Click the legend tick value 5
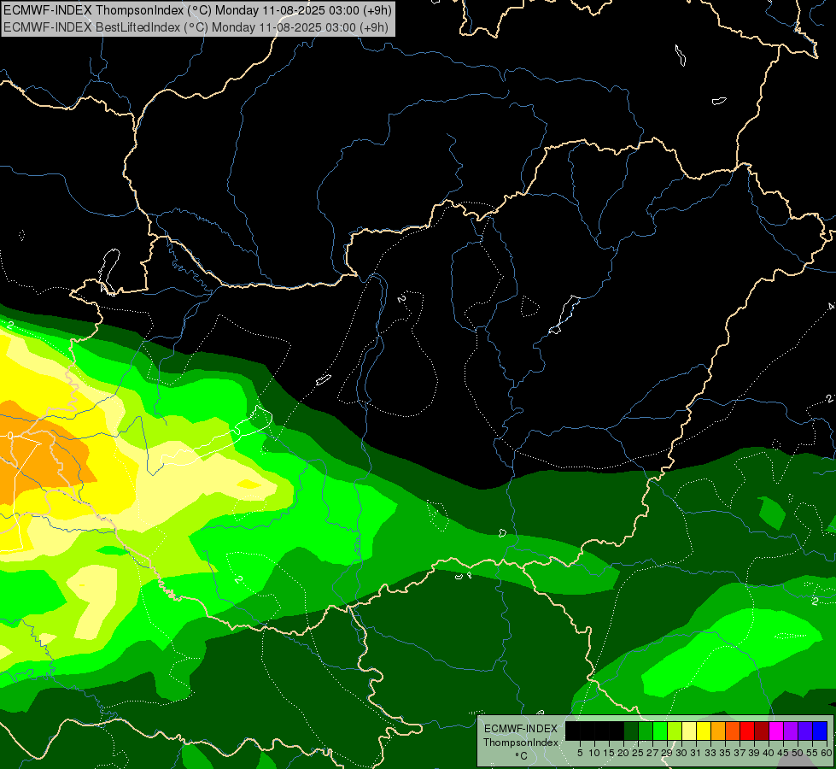The image size is (836, 769). [580, 753]
